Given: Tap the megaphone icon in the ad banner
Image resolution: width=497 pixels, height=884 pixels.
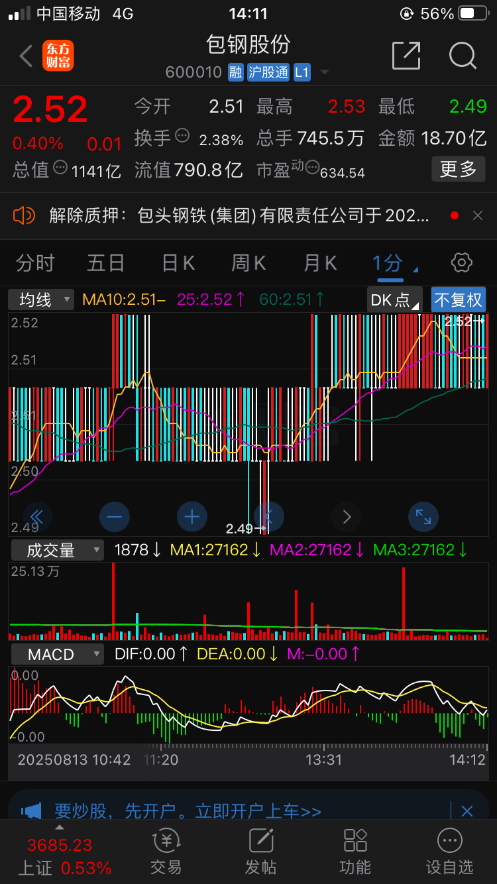Looking at the screenshot, I should tap(31, 810).
